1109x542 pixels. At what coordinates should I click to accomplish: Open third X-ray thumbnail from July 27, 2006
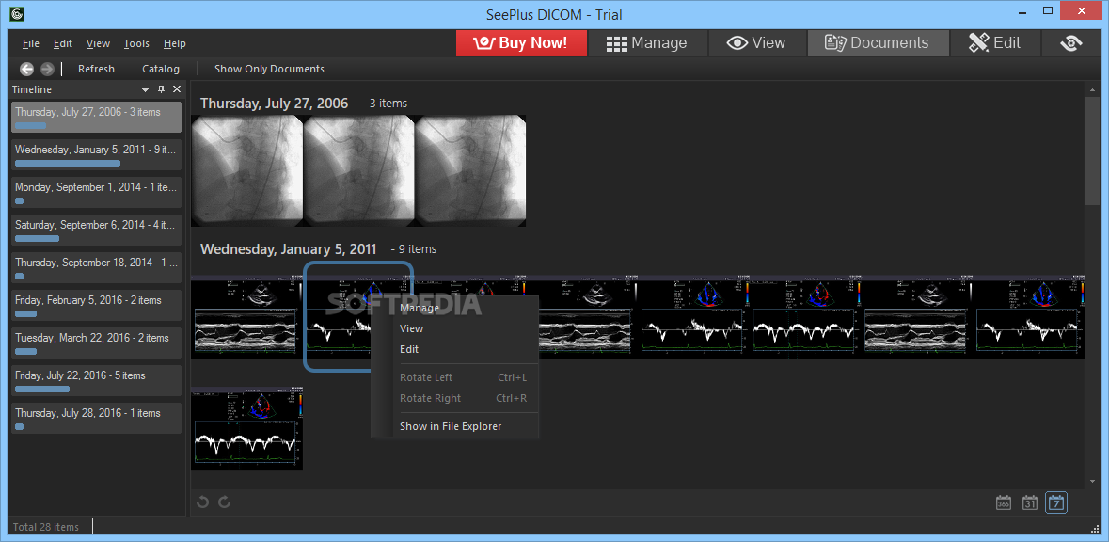[x=470, y=170]
